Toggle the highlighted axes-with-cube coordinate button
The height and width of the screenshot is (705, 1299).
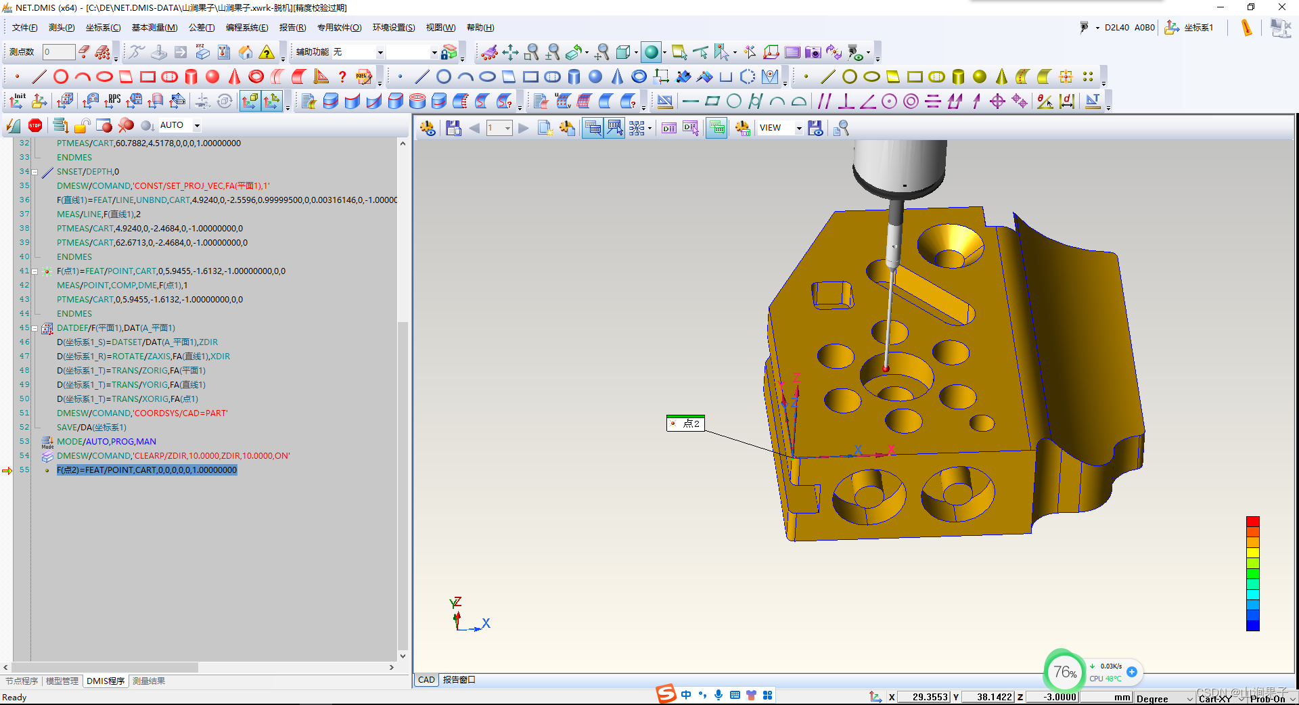point(250,101)
